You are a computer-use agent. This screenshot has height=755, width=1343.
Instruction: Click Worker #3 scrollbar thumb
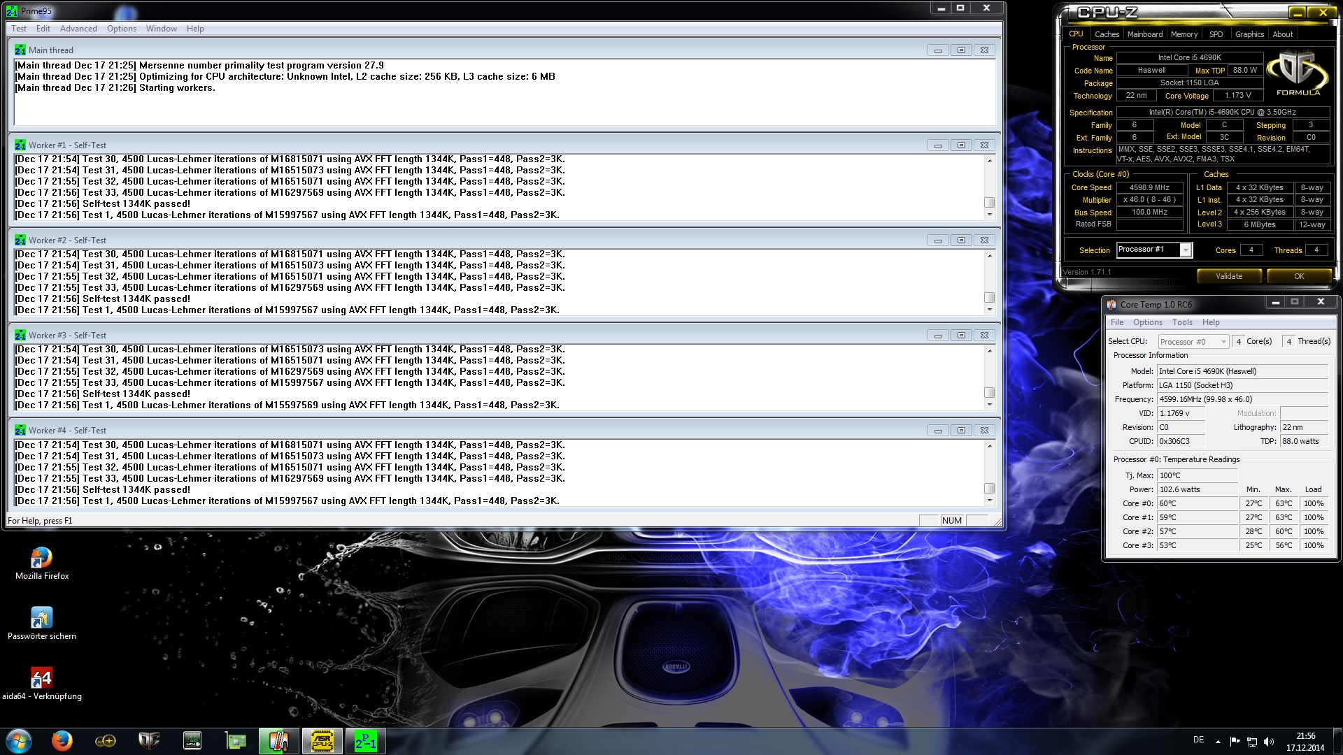989,392
